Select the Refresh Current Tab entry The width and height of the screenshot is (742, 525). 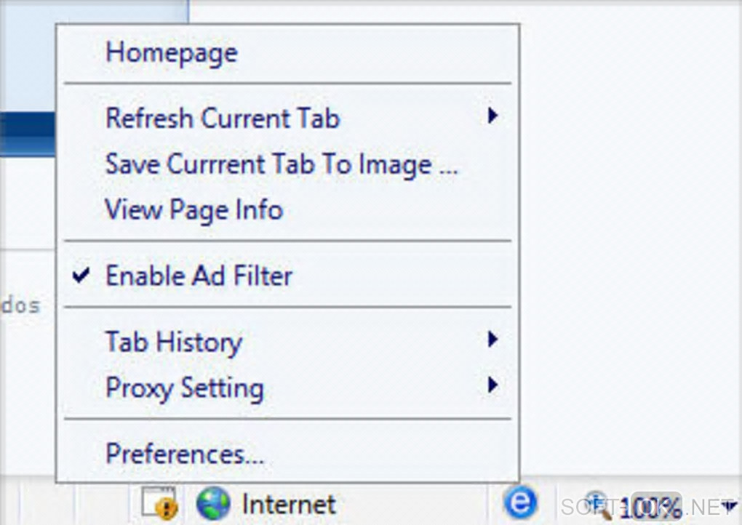click(223, 118)
